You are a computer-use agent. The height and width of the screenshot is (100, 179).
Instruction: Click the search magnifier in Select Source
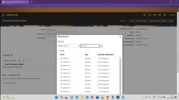pyautogui.click(x=101, y=46)
